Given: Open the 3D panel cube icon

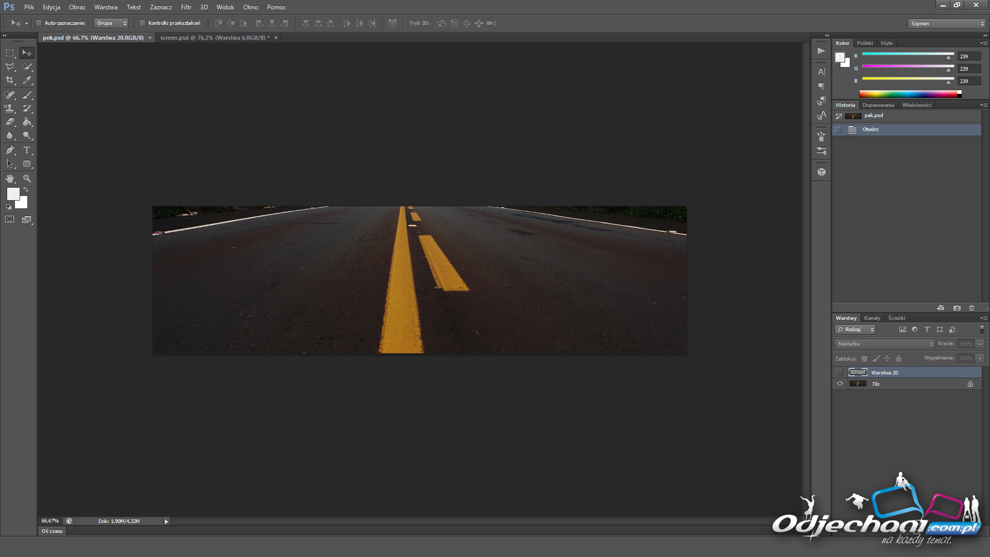Looking at the screenshot, I should coord(821,172).
